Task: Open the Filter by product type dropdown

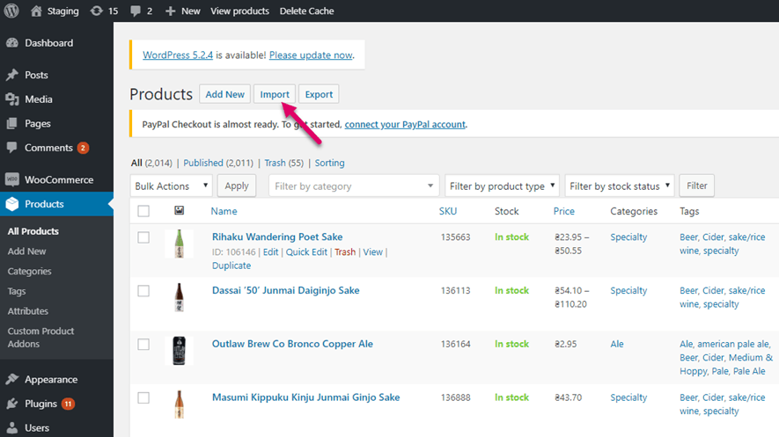Action: point(502,186)
